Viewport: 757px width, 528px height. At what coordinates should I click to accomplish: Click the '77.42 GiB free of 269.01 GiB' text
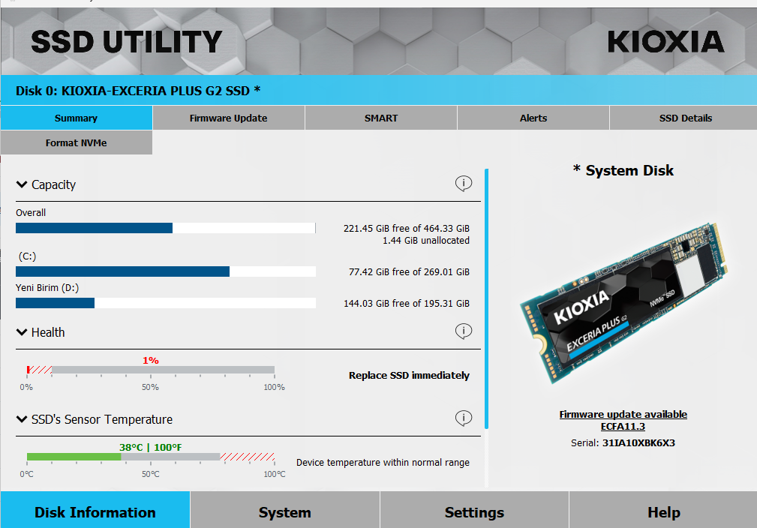coord(409,271)
